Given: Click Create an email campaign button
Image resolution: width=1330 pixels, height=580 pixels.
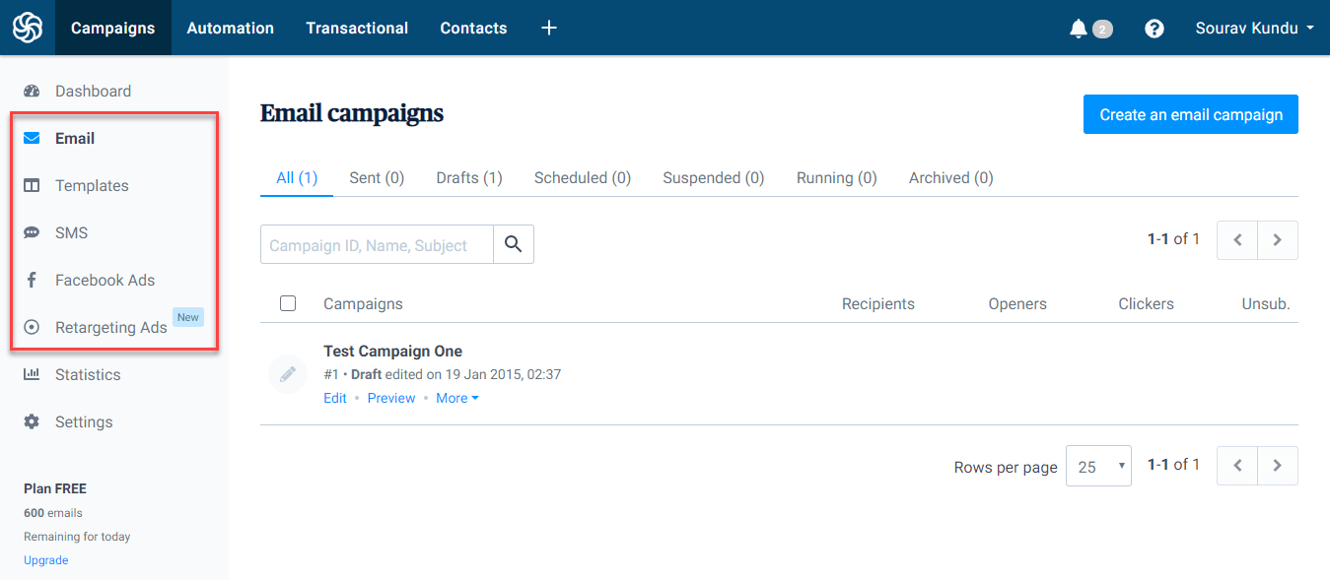Looking at the screenshot, I should point(1191,114).
